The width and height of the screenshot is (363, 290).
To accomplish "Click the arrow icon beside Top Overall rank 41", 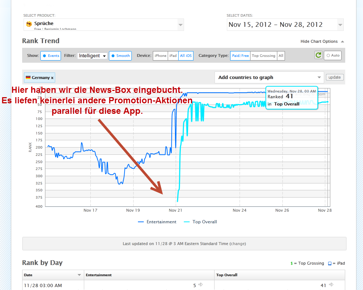I will point(331,285).
